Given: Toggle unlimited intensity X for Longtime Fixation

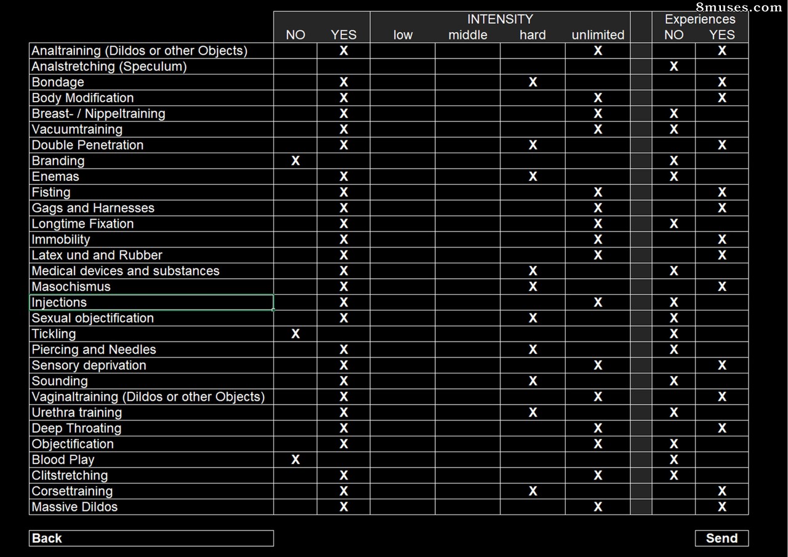Looking at the screenshot, I should point(597,224).
